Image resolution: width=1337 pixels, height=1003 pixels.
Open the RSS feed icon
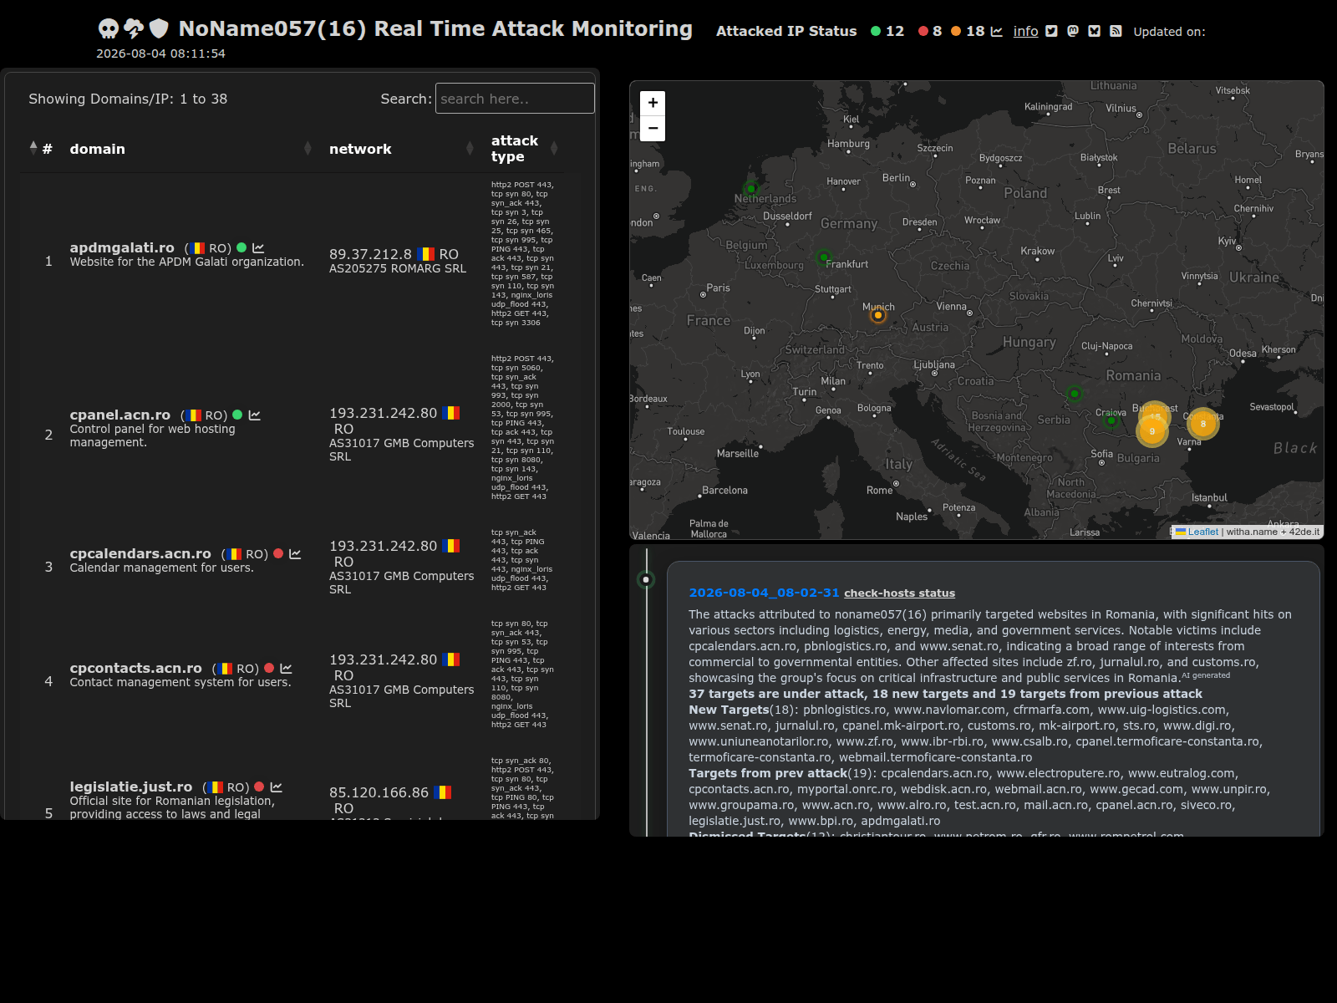(x=1116, y=32)
